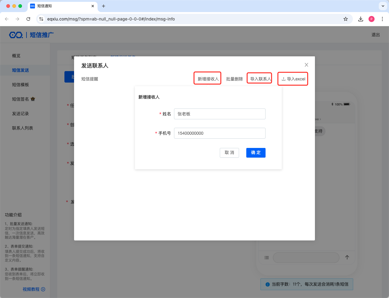Click 新增接收人 button
Image resolution: width=389 pixels, height=298 pixels.
(208, 79)
